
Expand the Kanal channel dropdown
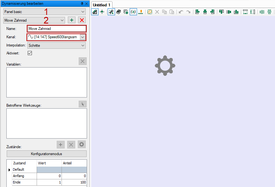coord(83,37)
